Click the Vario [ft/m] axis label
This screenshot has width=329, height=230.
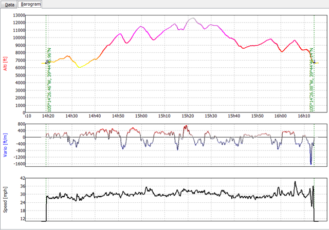click(5, 144)
